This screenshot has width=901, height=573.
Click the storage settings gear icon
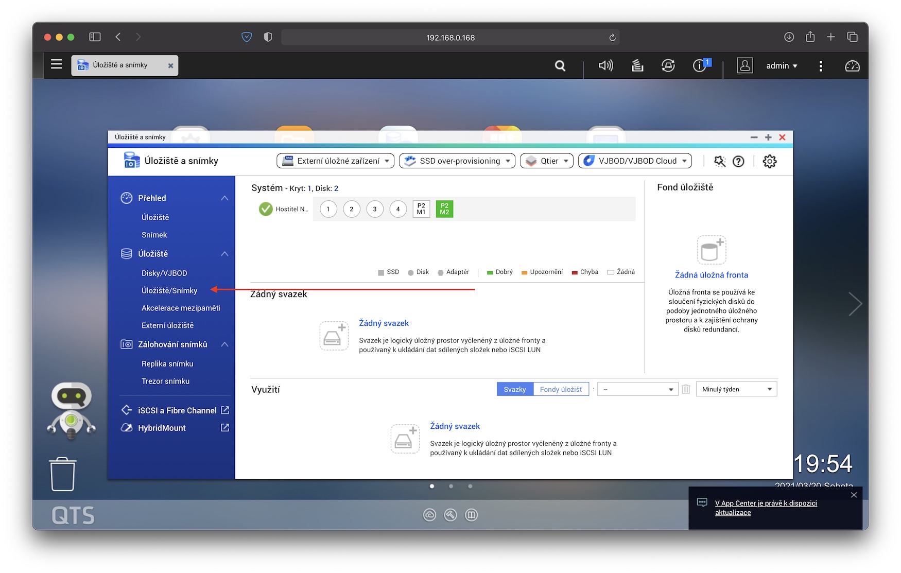coord(769,161)
